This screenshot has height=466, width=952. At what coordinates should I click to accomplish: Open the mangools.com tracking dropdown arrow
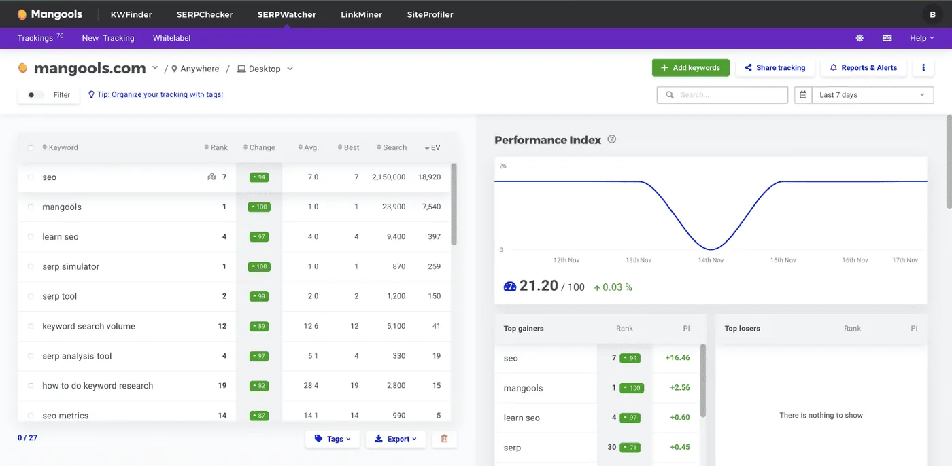click(x=155, y=68)
